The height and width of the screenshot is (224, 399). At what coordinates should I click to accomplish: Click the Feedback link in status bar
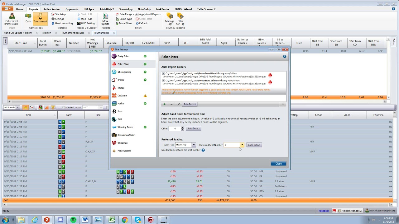pyautogui.click(x=324, y=211)
